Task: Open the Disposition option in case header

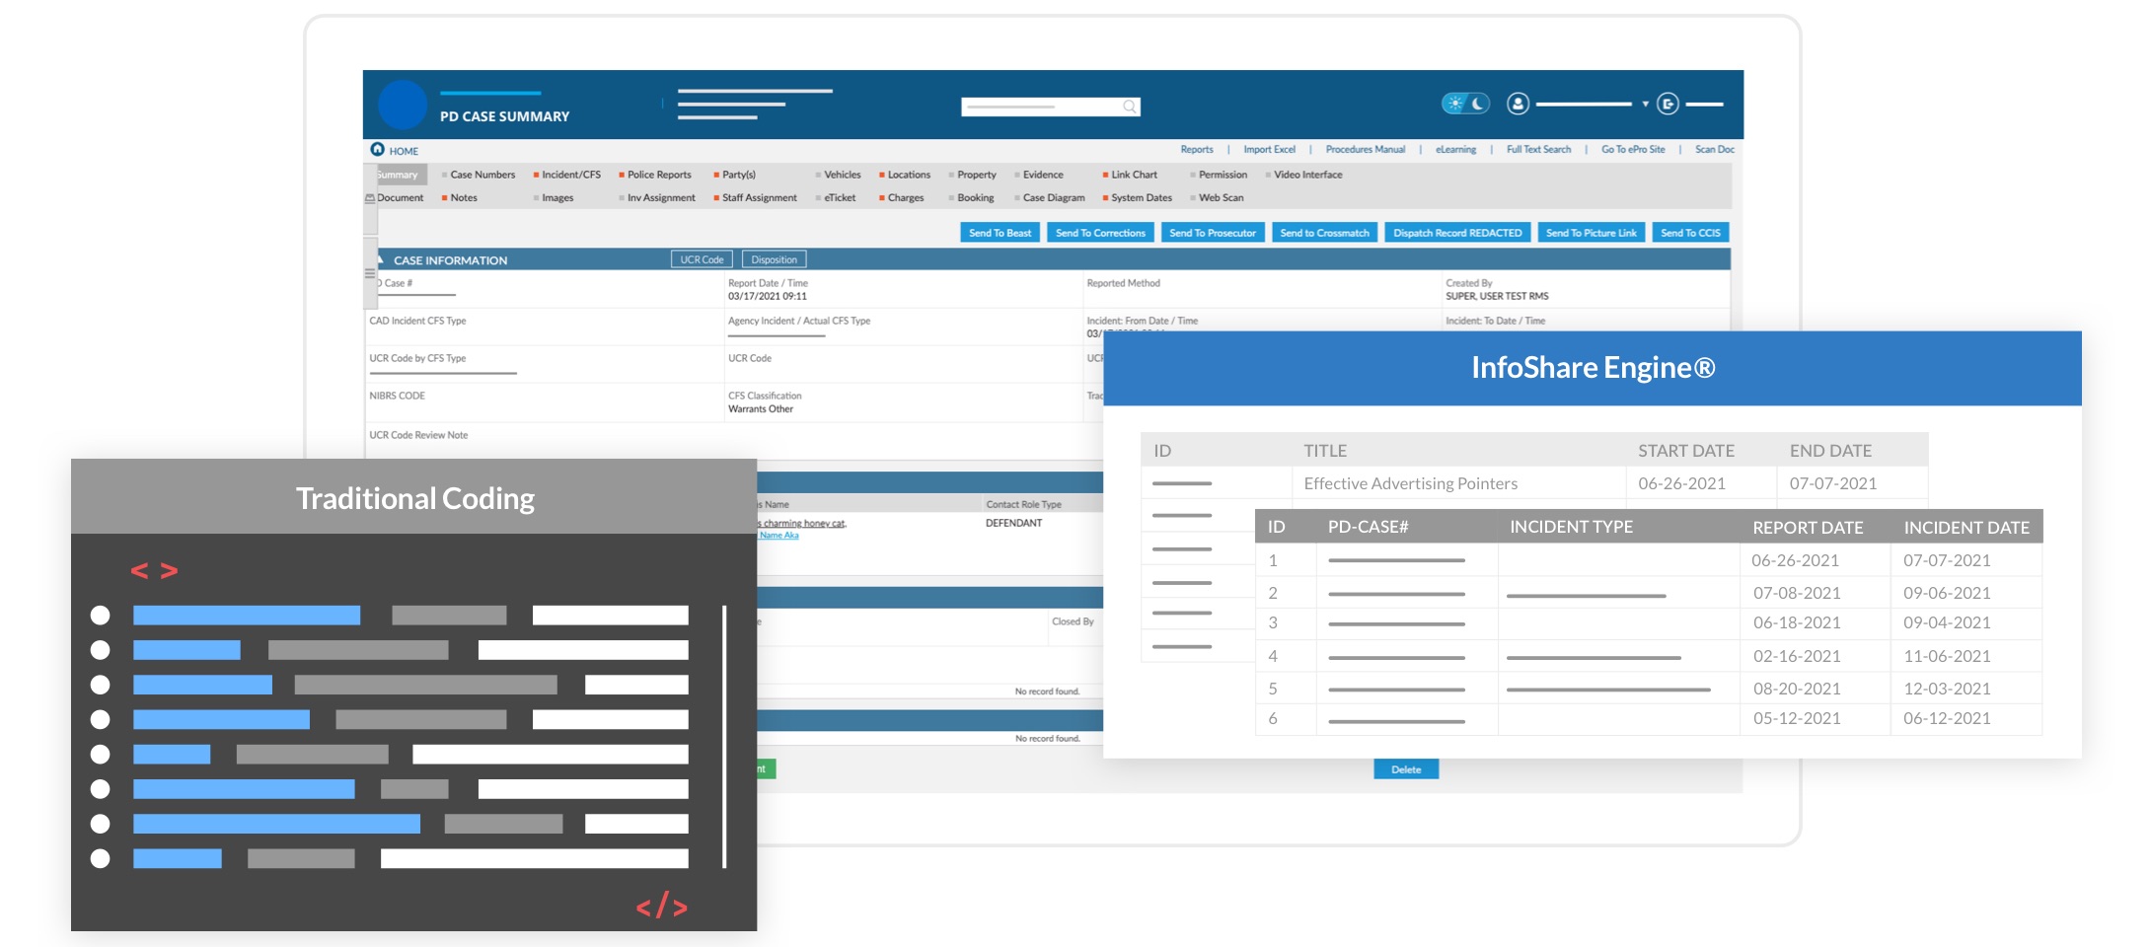Action: point(774,259)
